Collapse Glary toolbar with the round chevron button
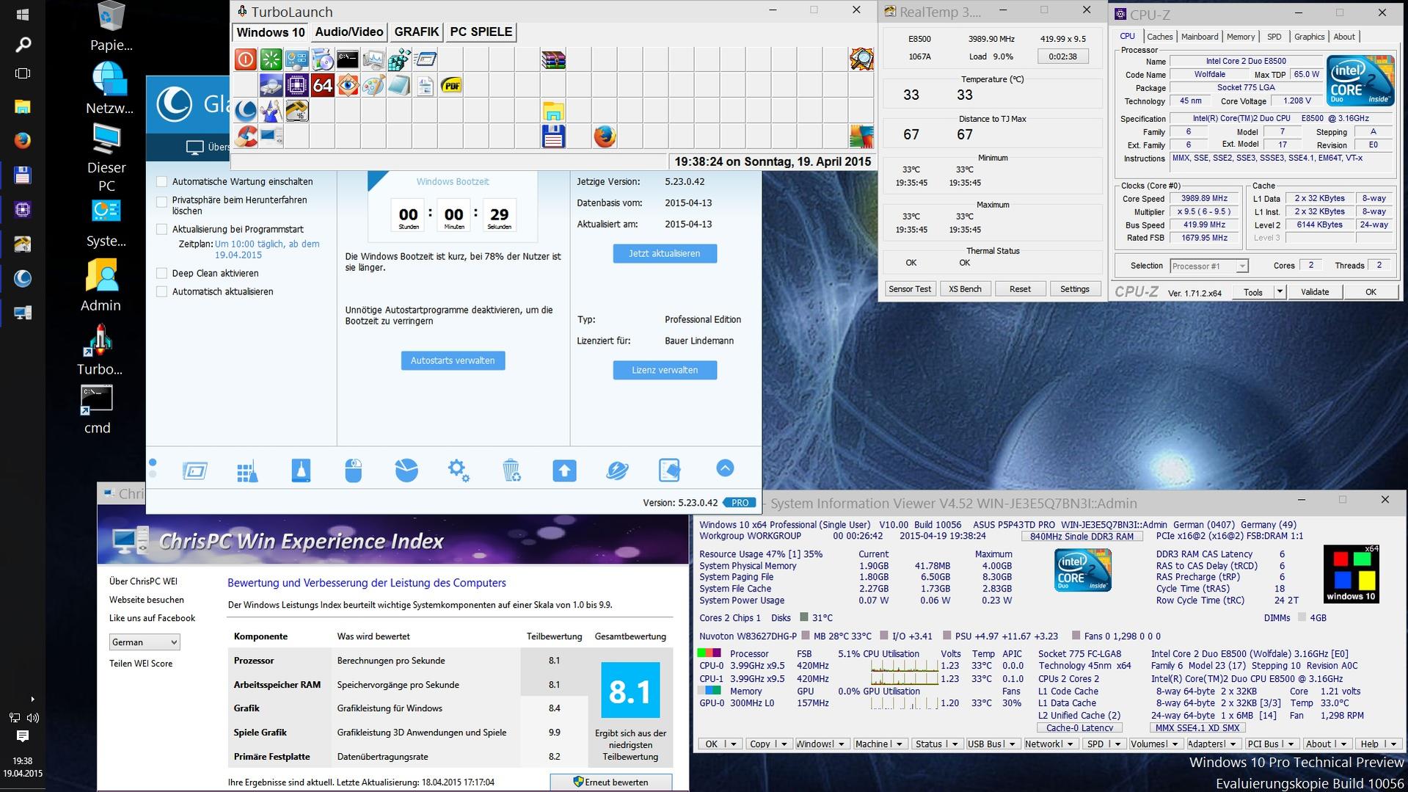This screenshot has height=792, width=1408. 725,468
